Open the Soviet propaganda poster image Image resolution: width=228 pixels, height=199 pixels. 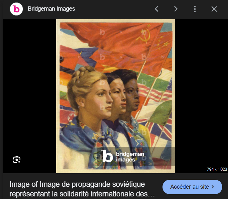pyautogui.click(x=116, y=96)
